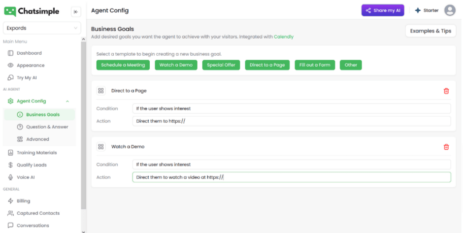Delete the Watch a Demo goal
Screen dimensions: 463x233
(446, 147)
